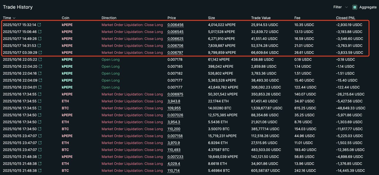379x175 pixels.
Task: Open explorer link icon for 14:49:26 trade
Action: tap(40, 39)
